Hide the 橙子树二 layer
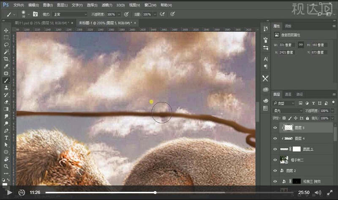The width and height of the screenshot is (338, 200). 275,160
